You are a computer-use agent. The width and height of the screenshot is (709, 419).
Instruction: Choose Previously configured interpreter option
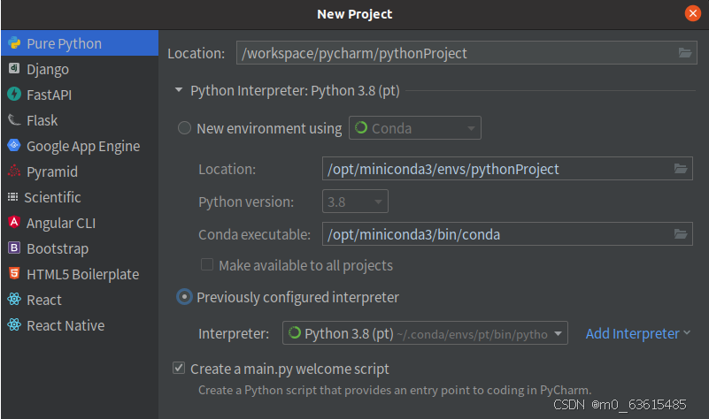pos(184,297)
